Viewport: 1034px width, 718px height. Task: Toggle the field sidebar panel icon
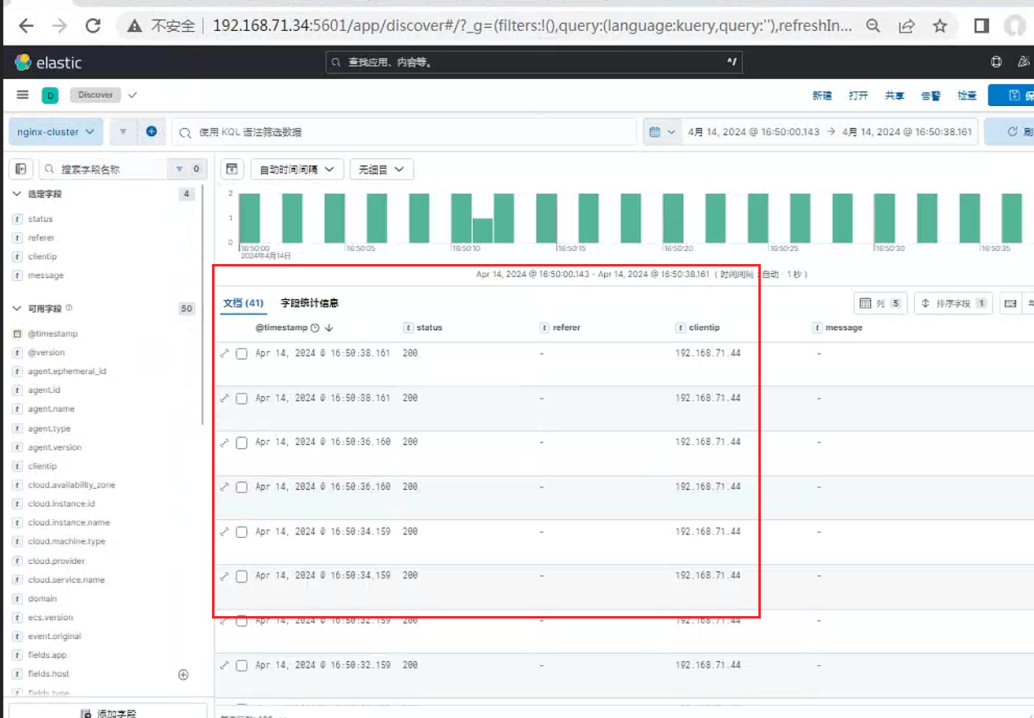click(22, 169)
